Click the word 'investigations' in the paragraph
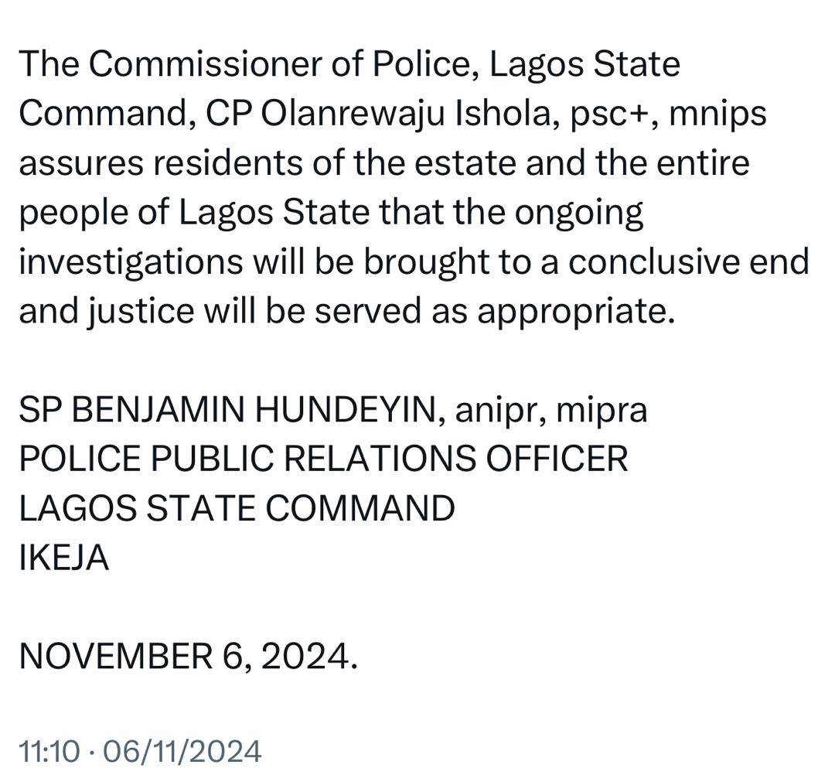The image size is (835, 782). 130,262
